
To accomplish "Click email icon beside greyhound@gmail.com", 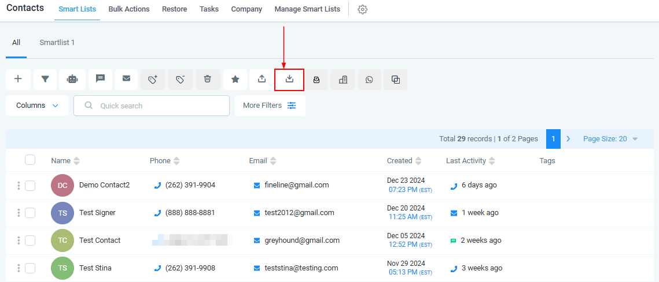I will point(257,240).
